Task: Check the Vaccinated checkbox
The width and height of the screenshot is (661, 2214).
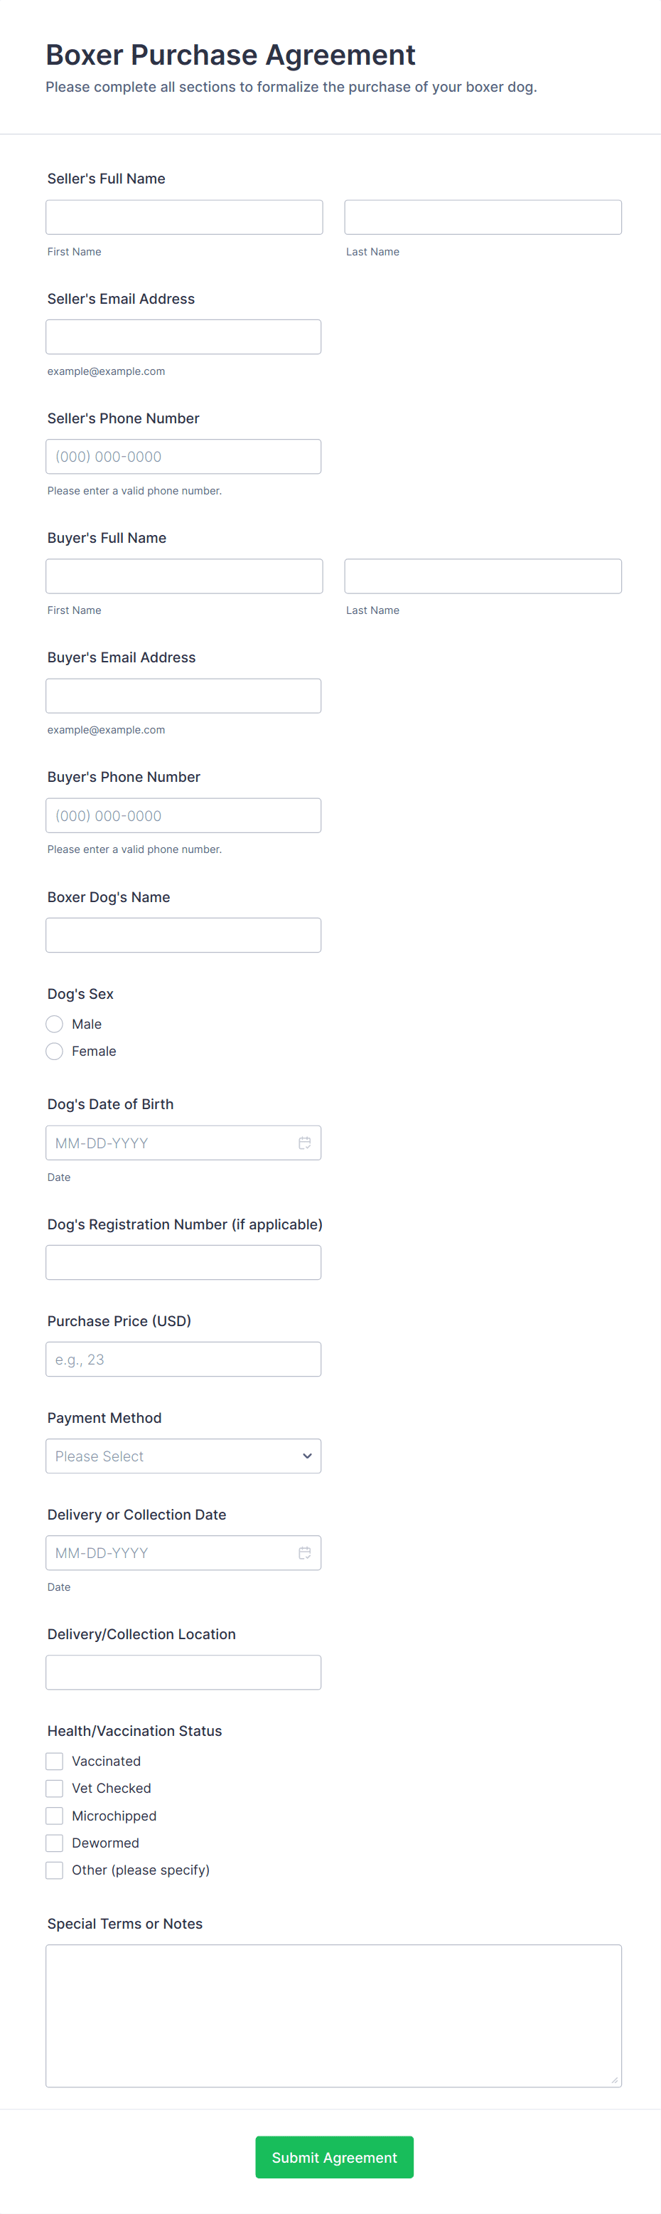Action: 55,1761
